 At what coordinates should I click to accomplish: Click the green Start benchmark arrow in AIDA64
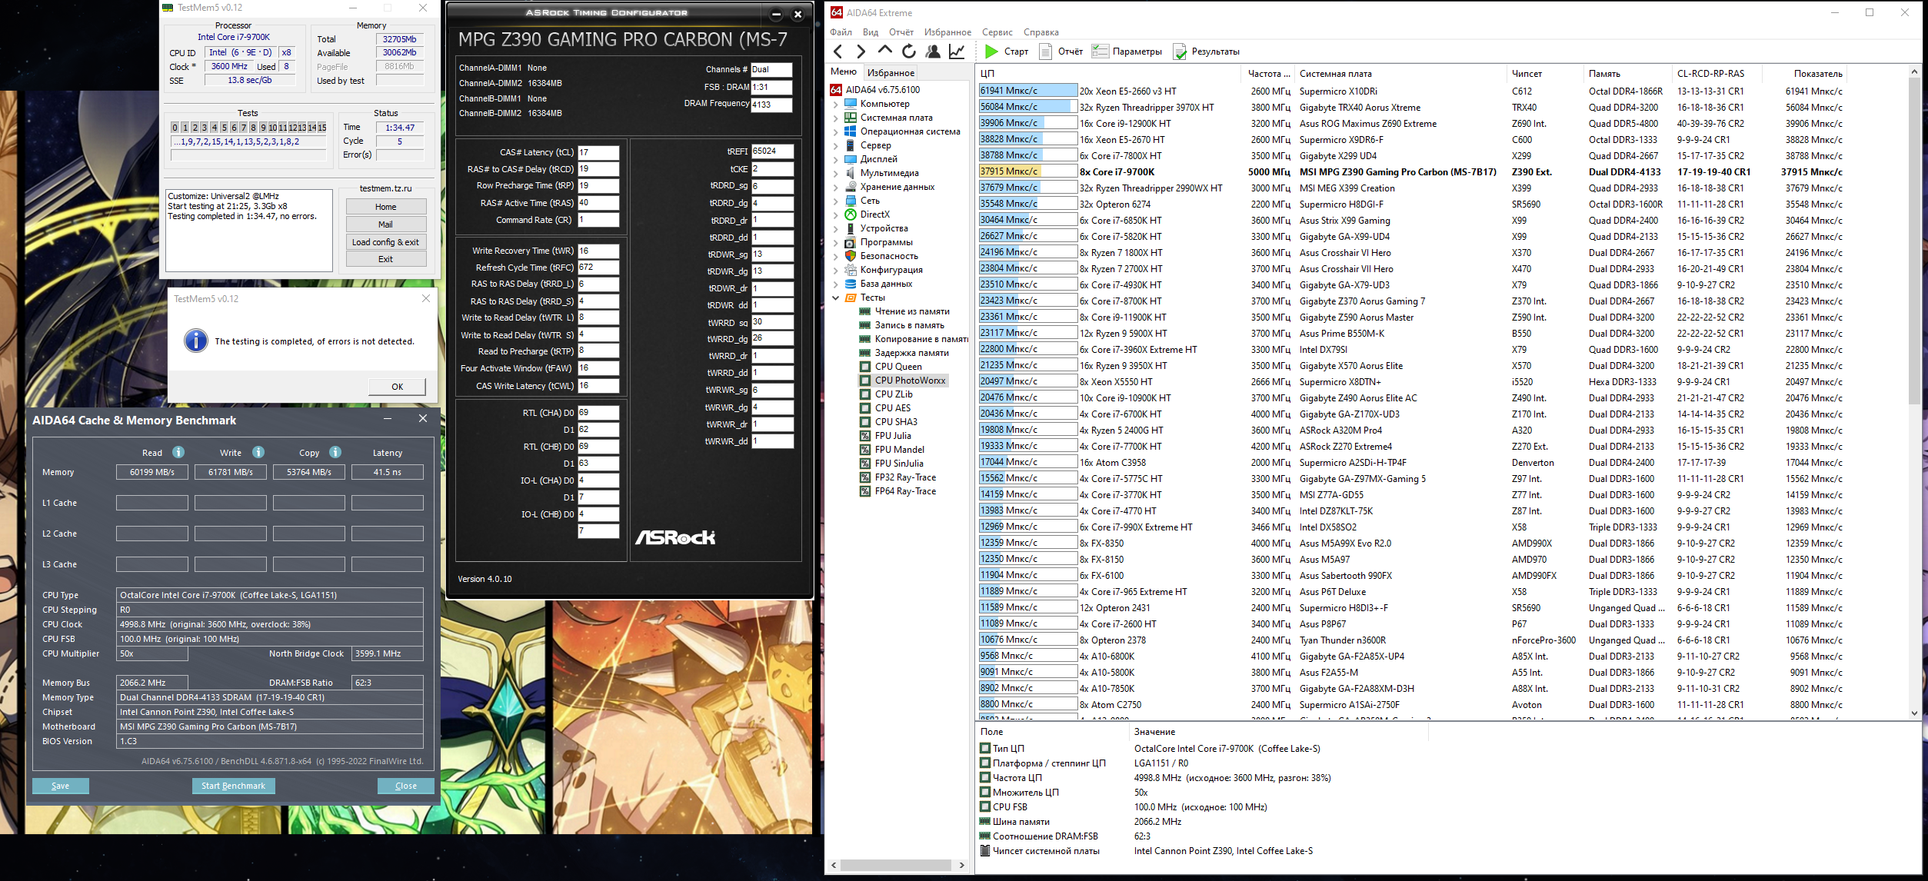pos(991,52)
